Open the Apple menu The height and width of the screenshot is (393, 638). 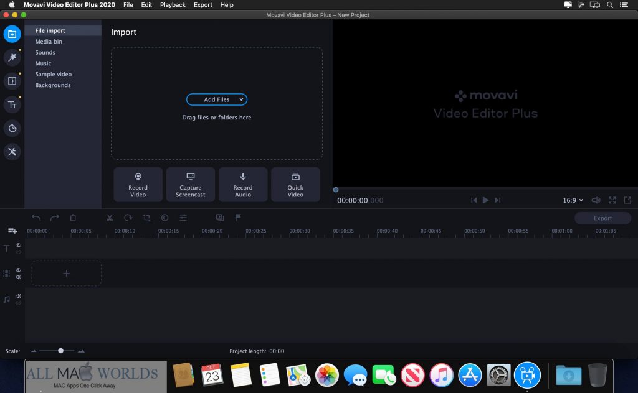tap(12, 5)
